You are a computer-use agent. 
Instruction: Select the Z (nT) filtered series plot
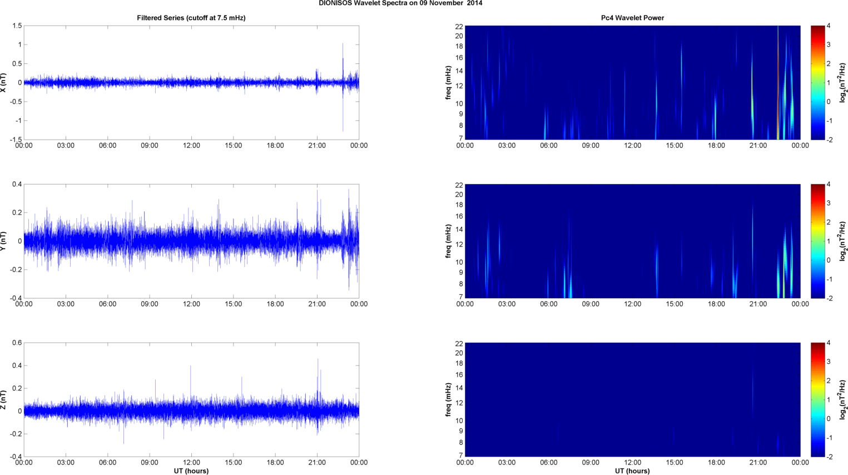[x=191, y=399]
